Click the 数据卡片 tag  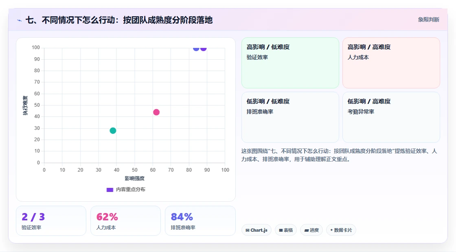pyautogui.click(x=341, y=230)
